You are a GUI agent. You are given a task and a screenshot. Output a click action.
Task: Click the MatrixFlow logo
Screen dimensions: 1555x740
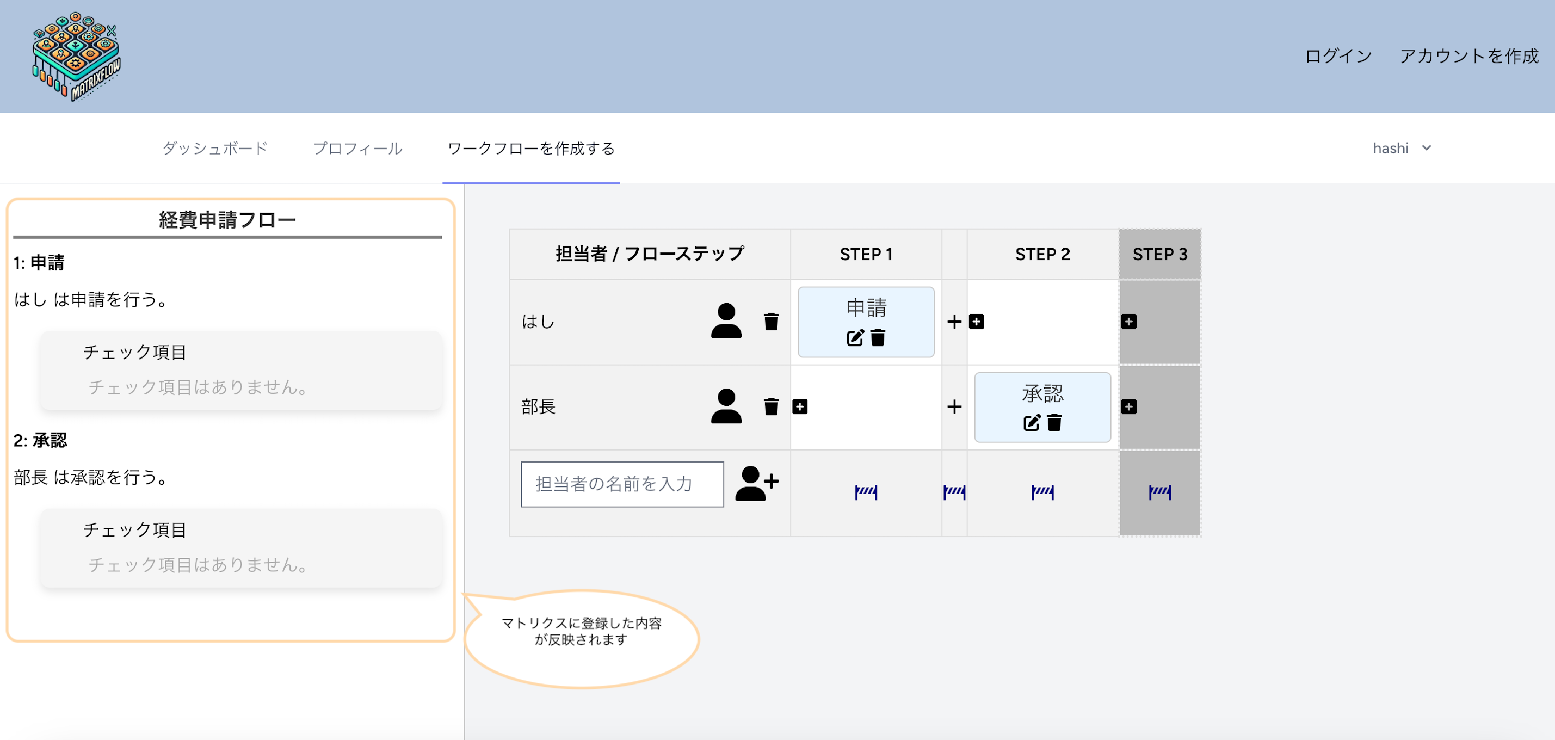(x=76, y=57)
